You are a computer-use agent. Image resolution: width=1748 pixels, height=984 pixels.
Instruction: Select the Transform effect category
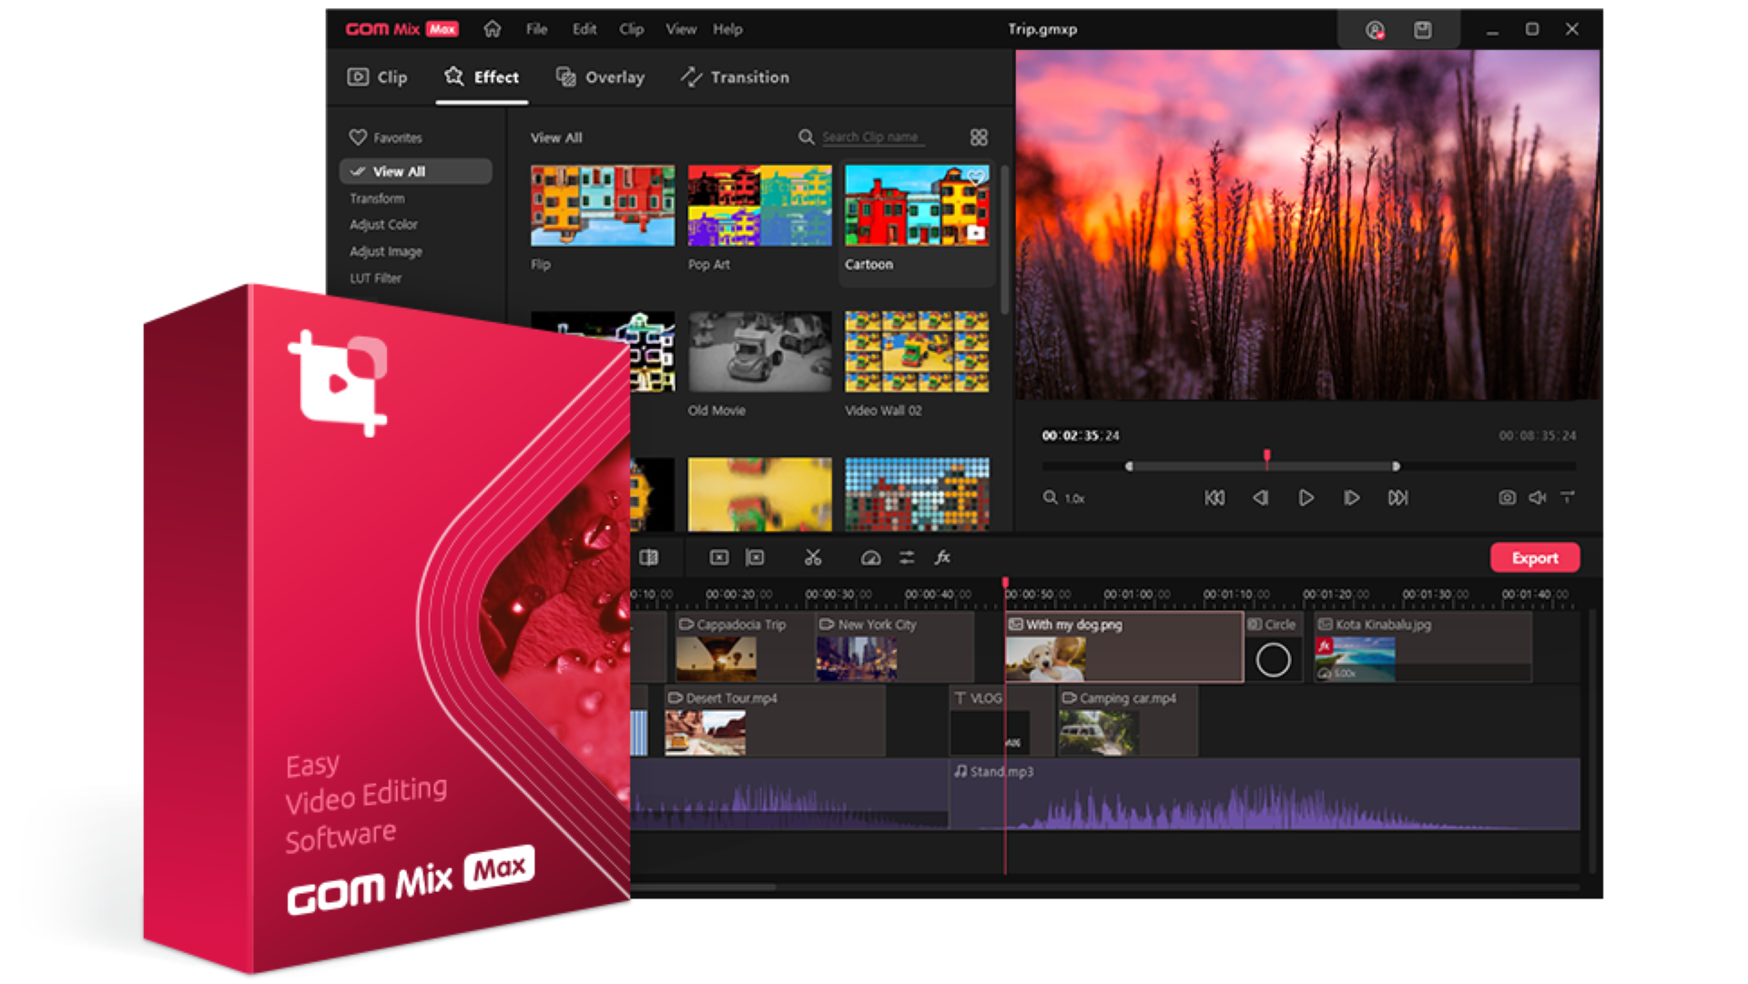(377, 198)
